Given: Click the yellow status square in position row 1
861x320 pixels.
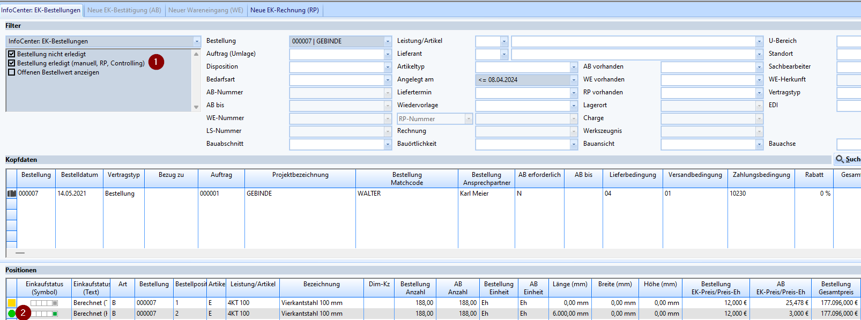Looking at the screenshot, I should coord(12,303).
